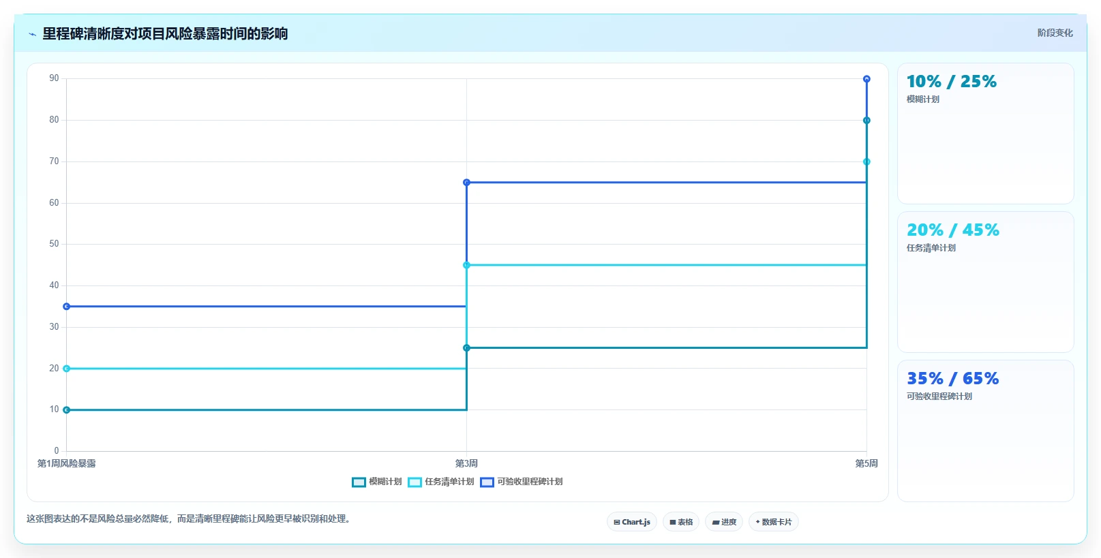This screenshot has width=1101, height=558.
Task: Select the 35% / 65% 可验收里程碑计划 card
Action: click(x=986, y=431)
